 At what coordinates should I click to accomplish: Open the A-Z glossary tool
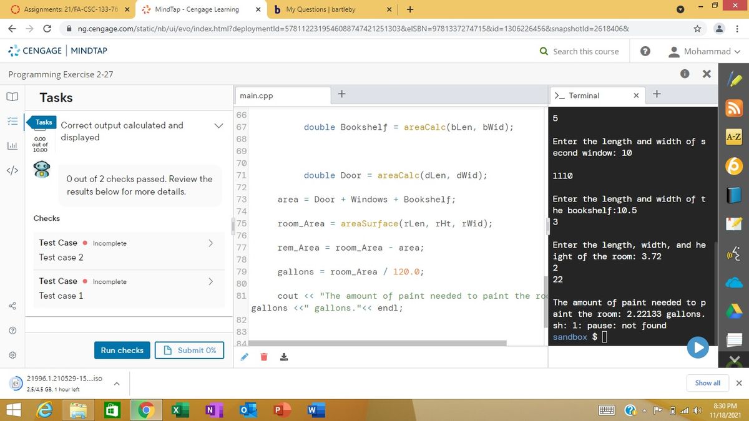click(734, 137)
